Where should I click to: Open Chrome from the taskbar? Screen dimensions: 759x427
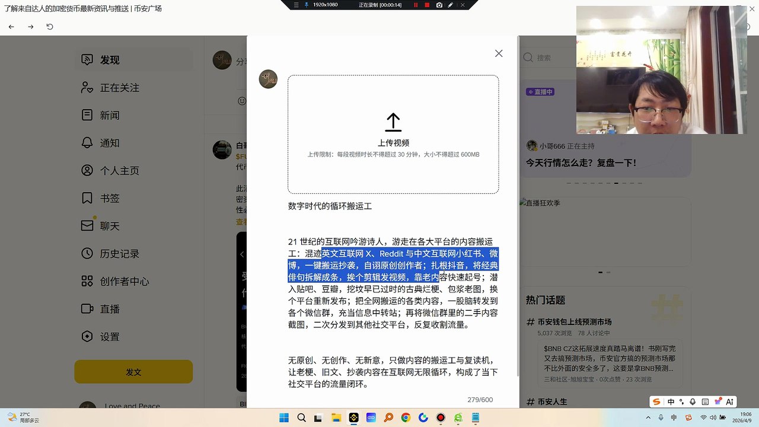(406, 418)
